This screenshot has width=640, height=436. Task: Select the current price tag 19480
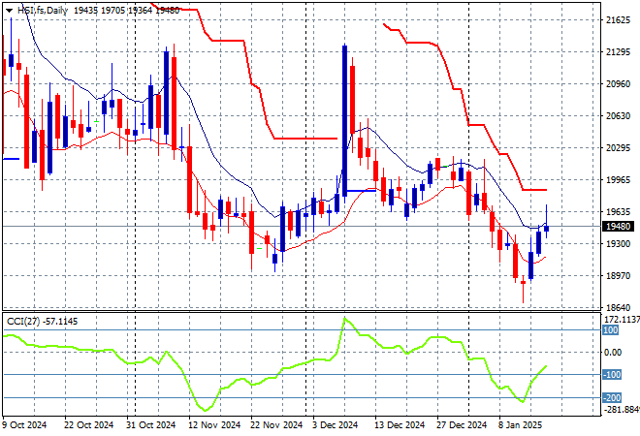tap(617, 227)
